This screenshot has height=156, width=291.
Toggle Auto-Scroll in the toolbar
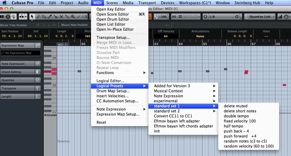pyautogui.click(x=21, y=17)
